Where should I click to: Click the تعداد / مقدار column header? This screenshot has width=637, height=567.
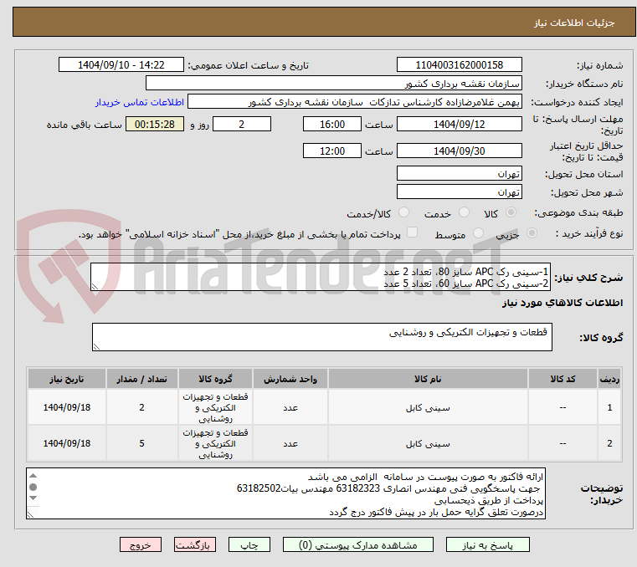pos(141,379)
